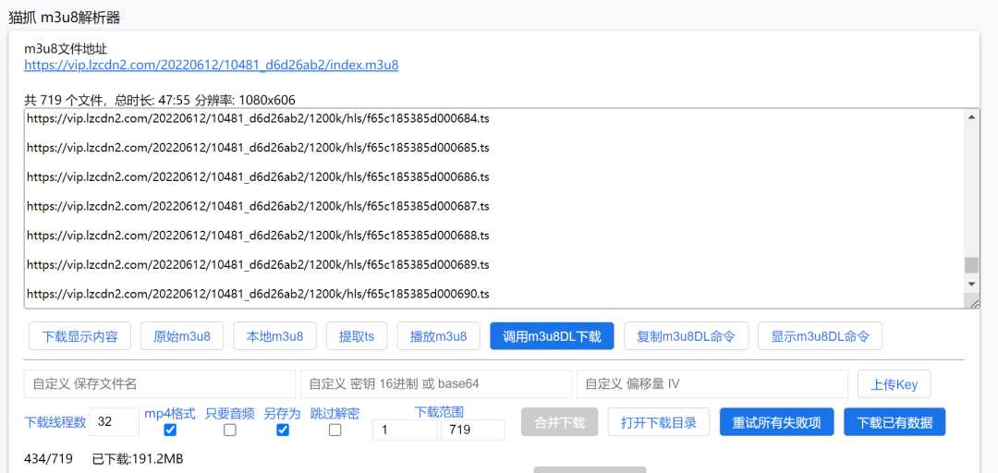Image resolution: width=998 pixels, height=473 pixels.
Task: Click the download range end field showing 719
Action: click(x=473, y=430)
